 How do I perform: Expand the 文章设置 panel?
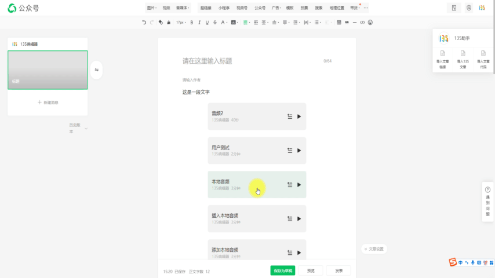(x=374, y=249)
